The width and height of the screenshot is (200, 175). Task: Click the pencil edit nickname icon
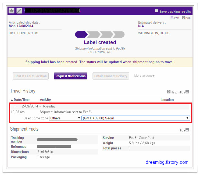pos(19,11)
